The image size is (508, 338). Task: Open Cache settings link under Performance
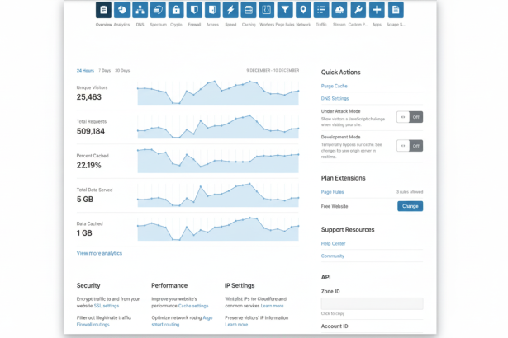pyautogui.click(x=193, y=306)
